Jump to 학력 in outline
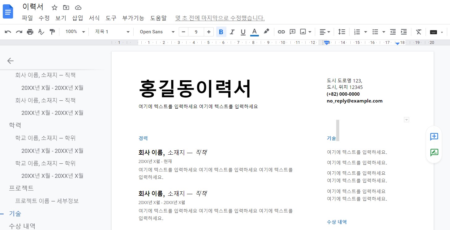The image size is (450, 230). tap(15, 125)
